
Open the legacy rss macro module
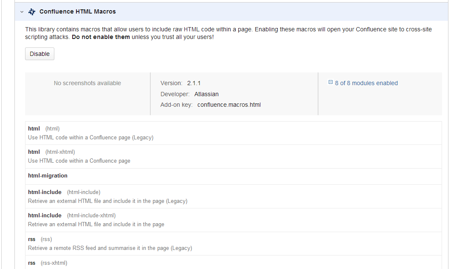click(31, 239)
